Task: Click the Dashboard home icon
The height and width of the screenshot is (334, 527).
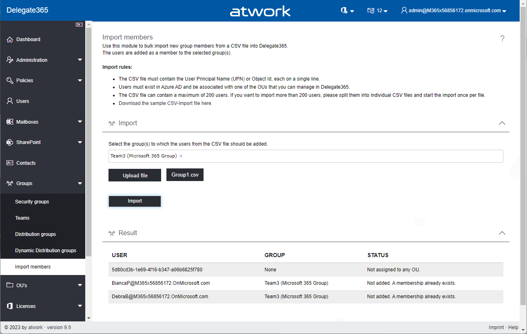Action: pyautogui.click(x=10, y=39)
